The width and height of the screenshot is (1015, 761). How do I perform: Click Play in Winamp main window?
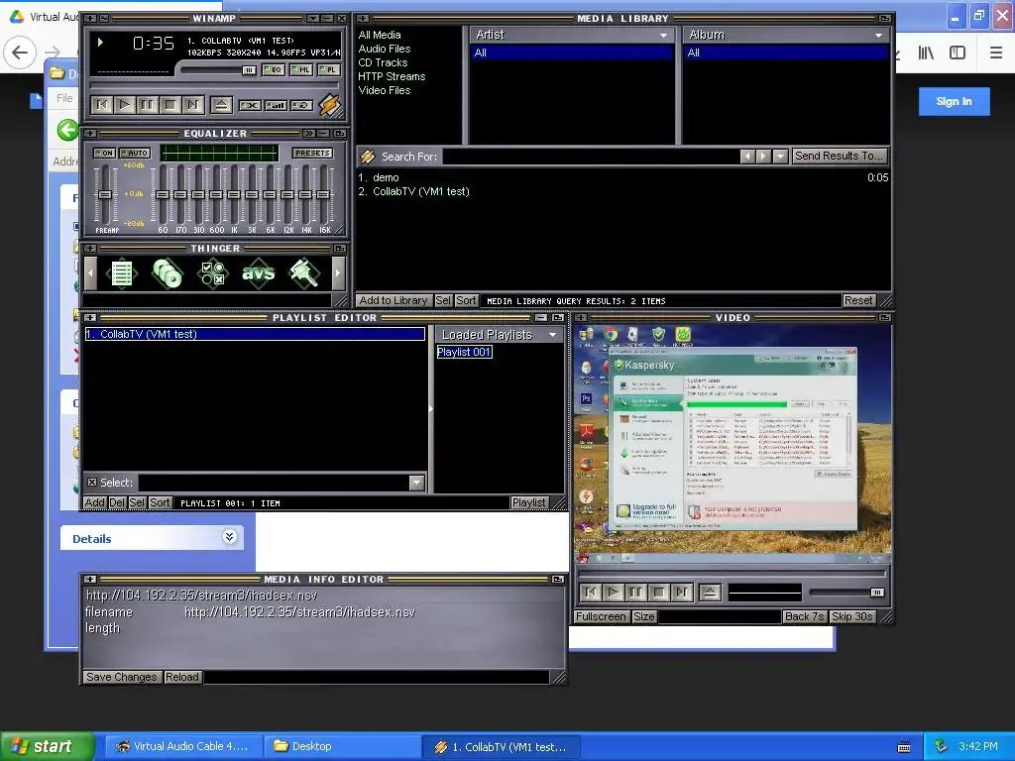pos(125,105)
